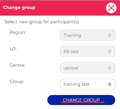Confirm with the CHANGE GROUP button
This screenshot has width=120, height=109.
[81, 100]
